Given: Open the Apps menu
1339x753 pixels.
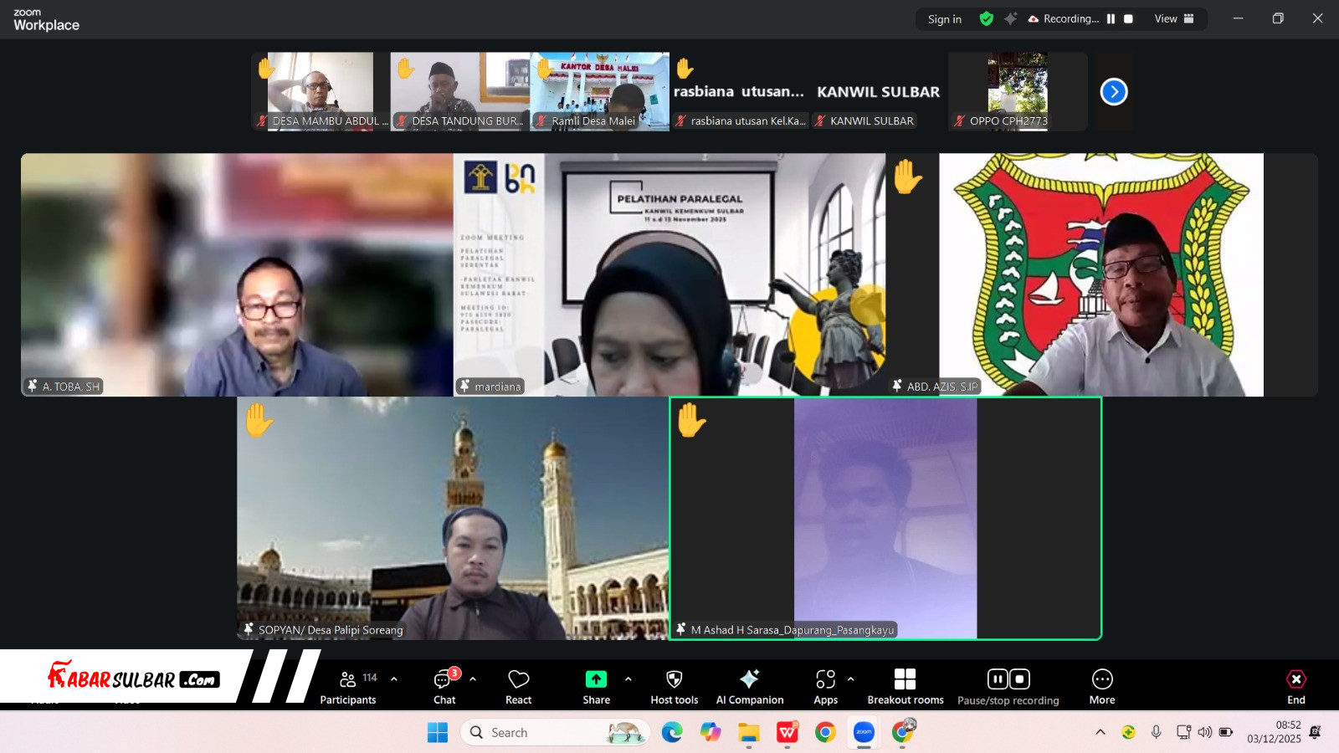Looking at the screenshot, I should (x=825, y=687).
